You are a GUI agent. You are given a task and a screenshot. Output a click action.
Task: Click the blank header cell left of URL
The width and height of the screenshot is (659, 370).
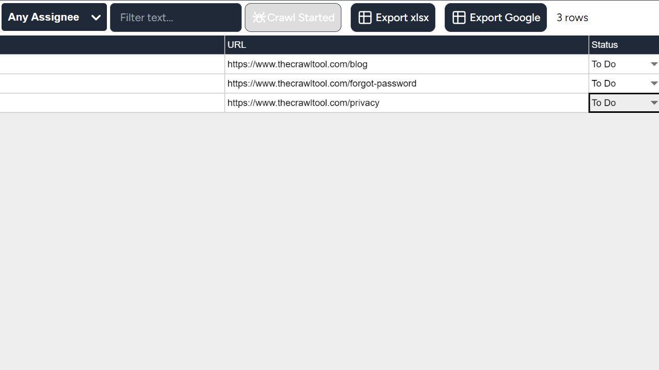(x=112, y=45)
